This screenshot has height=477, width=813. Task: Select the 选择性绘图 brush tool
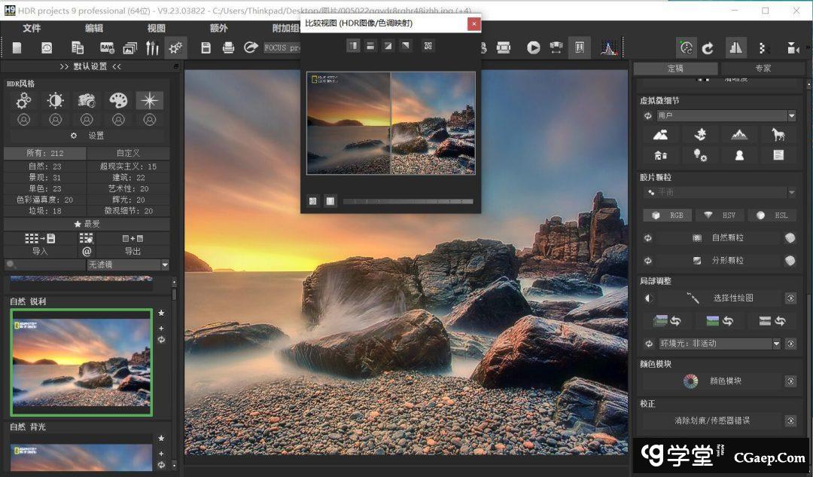(720, 298)
